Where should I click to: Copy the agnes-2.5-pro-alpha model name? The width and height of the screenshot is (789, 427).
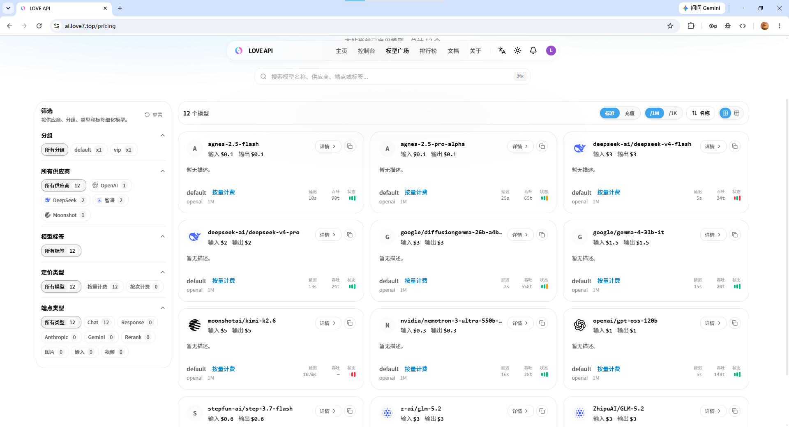[542, 146]
